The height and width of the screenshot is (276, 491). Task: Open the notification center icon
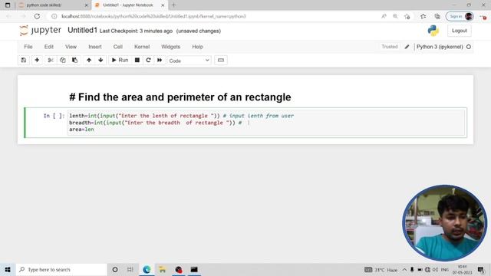(481, 269)
